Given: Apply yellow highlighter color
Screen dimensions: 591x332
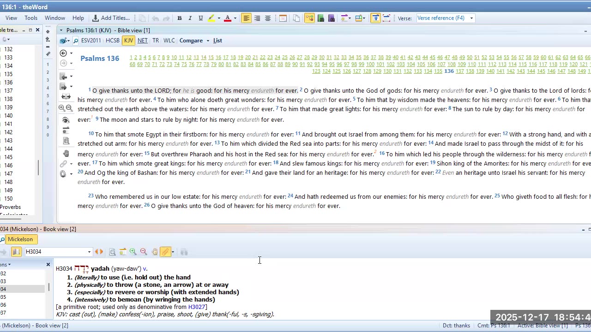Looking at the screenshot, I should click(x=211, y=18).
